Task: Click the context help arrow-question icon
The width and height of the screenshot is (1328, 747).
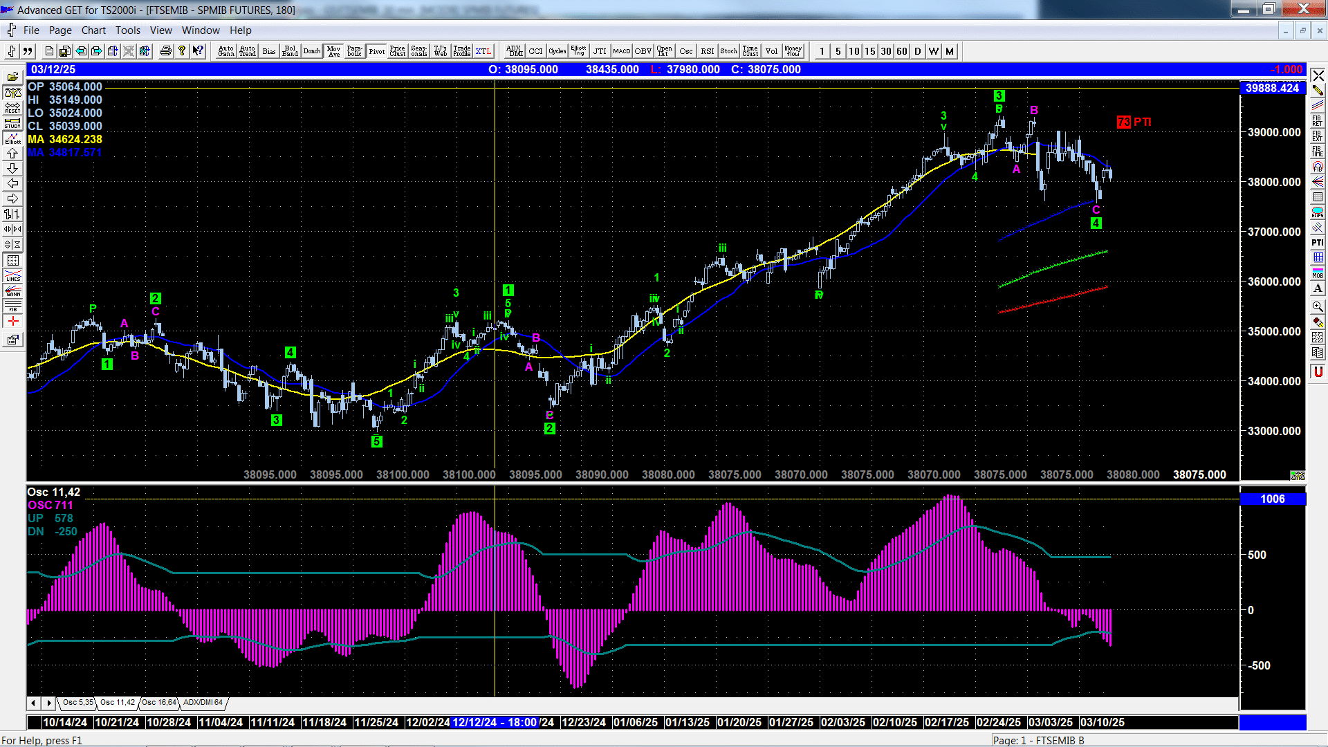Action: pyautogui.click(x=198, y=51)
